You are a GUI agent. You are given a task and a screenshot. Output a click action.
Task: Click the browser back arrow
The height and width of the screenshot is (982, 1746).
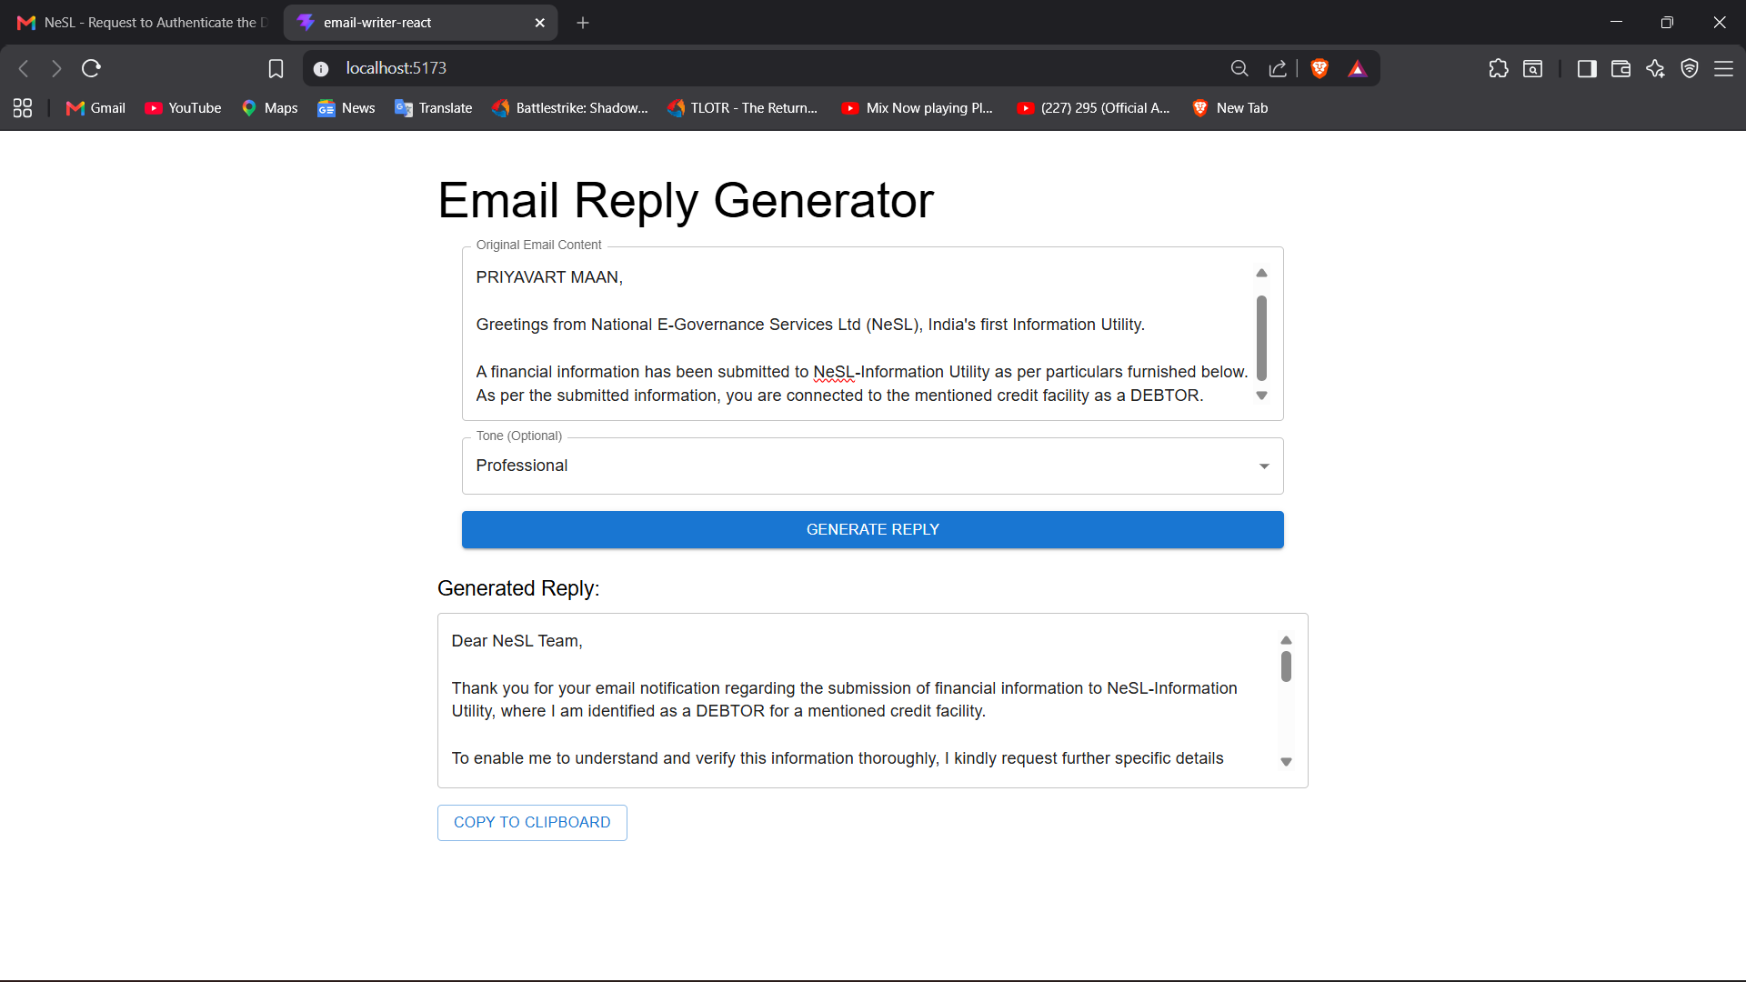click(25, 68)
